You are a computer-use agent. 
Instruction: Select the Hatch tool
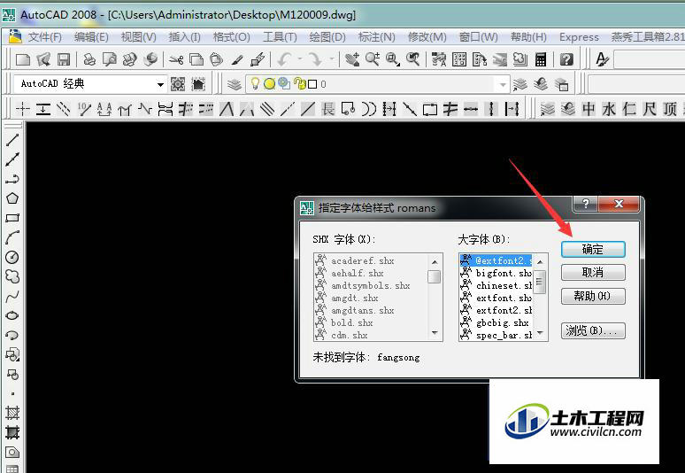[x=12, y=413]
